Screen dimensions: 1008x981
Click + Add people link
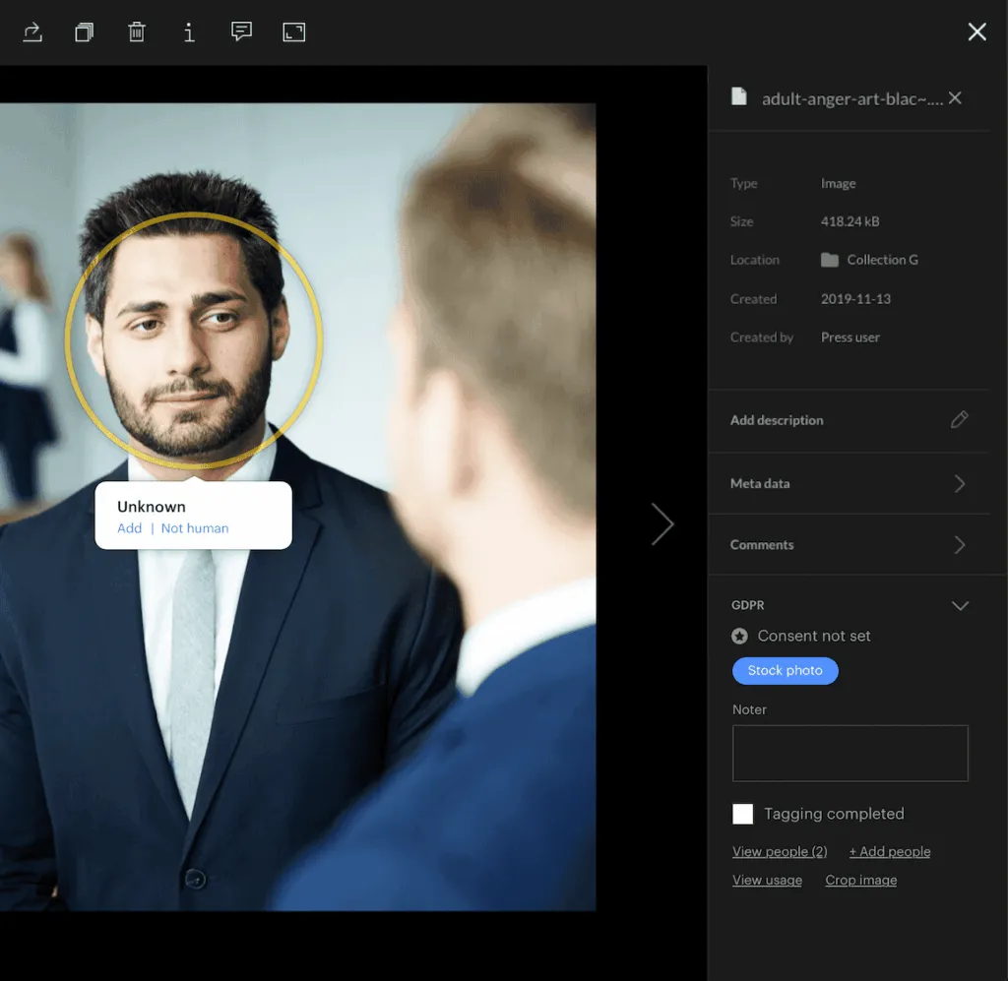click(890, 851)
